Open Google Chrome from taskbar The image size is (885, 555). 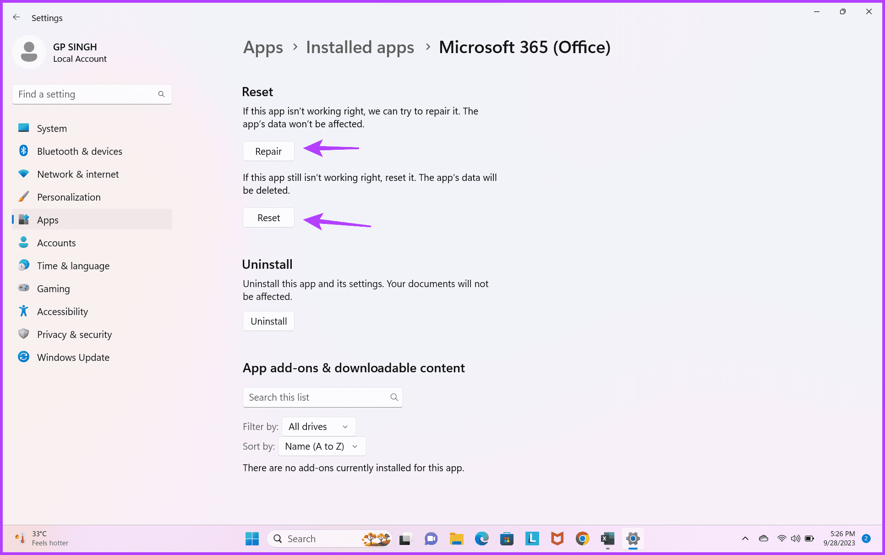tap(582, 539)
